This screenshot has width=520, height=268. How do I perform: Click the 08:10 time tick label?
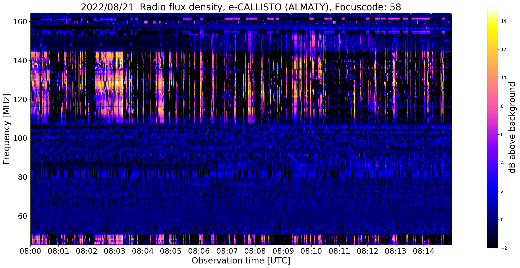click(x=311, y=251)
